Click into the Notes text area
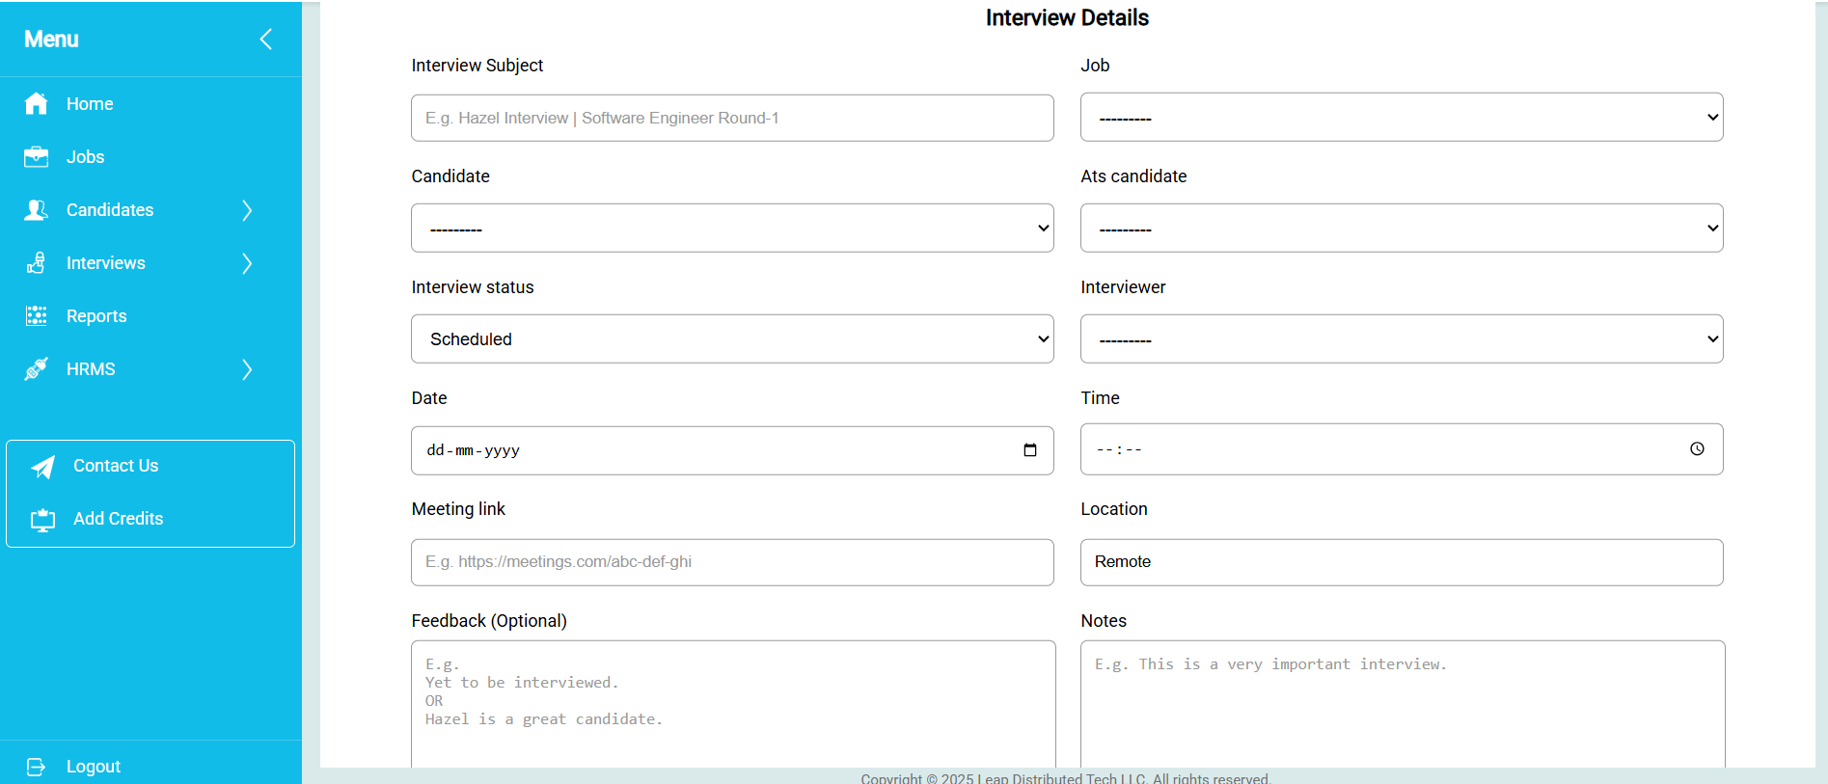Viewport: 1828px width, 784px height. tap(1401, 704)
